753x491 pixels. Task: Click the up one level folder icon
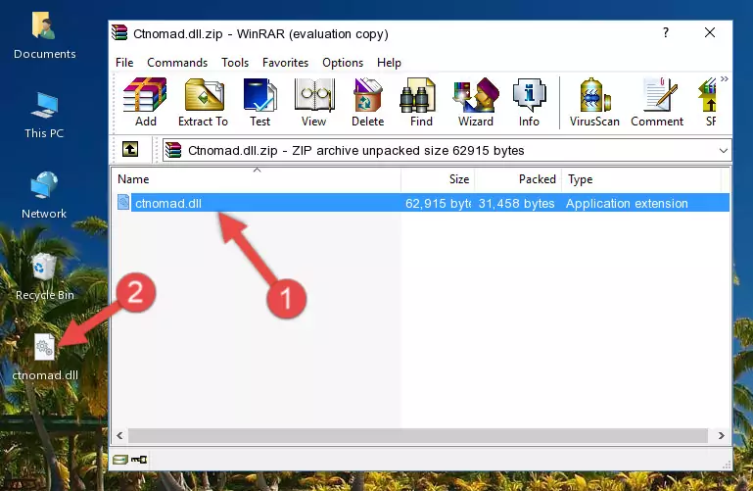(x=130, y=149)
